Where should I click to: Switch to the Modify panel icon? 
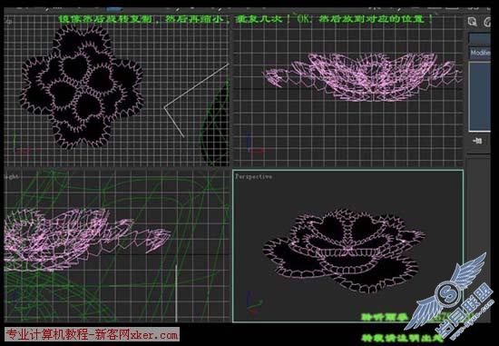click(487, 22)
